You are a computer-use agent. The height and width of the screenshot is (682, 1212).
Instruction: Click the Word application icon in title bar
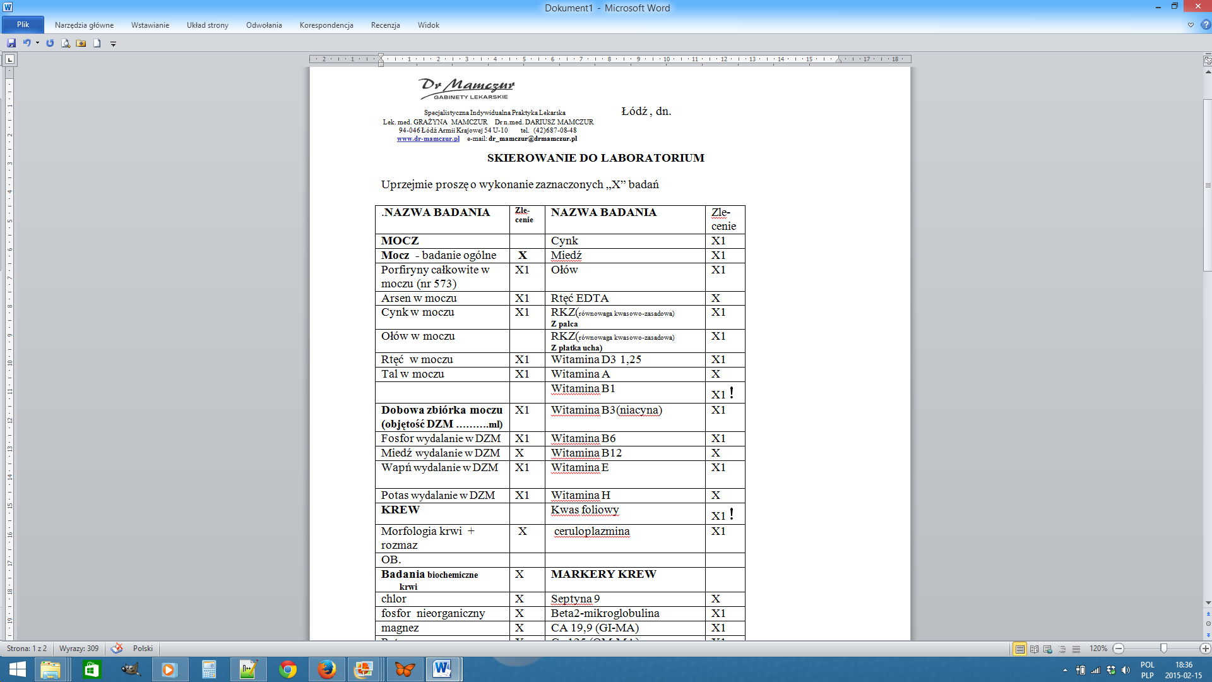point(7,7)
